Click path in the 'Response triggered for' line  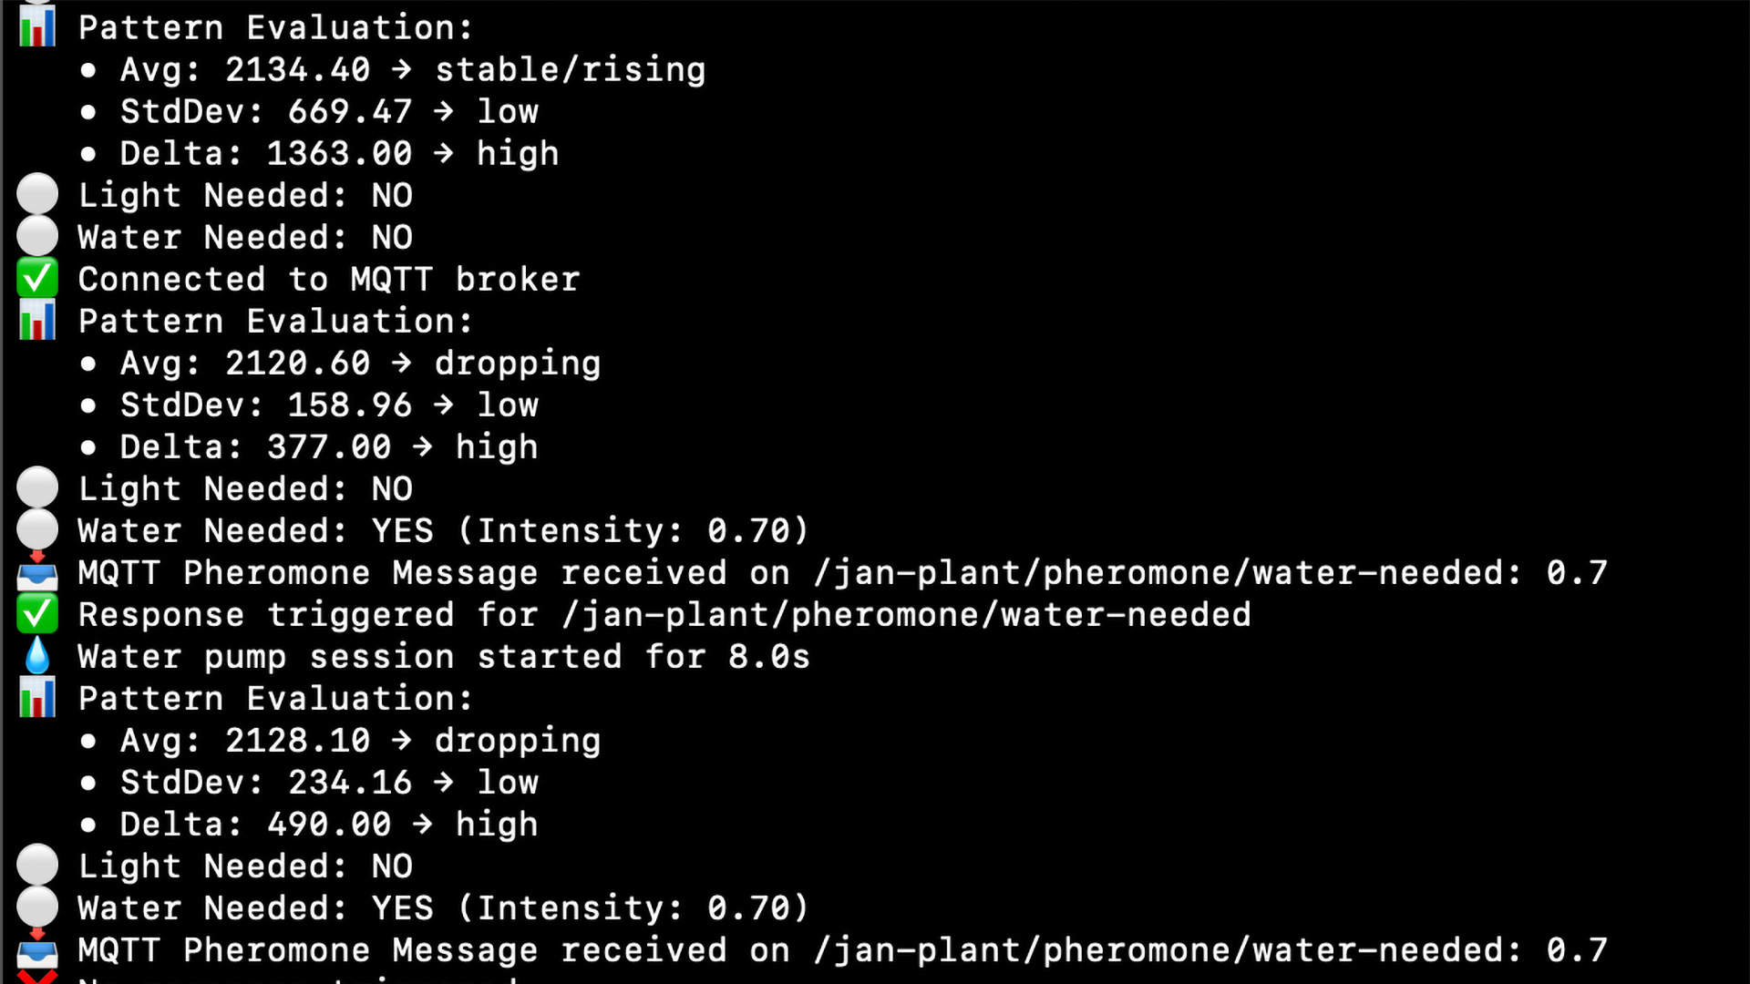[906, 614]
